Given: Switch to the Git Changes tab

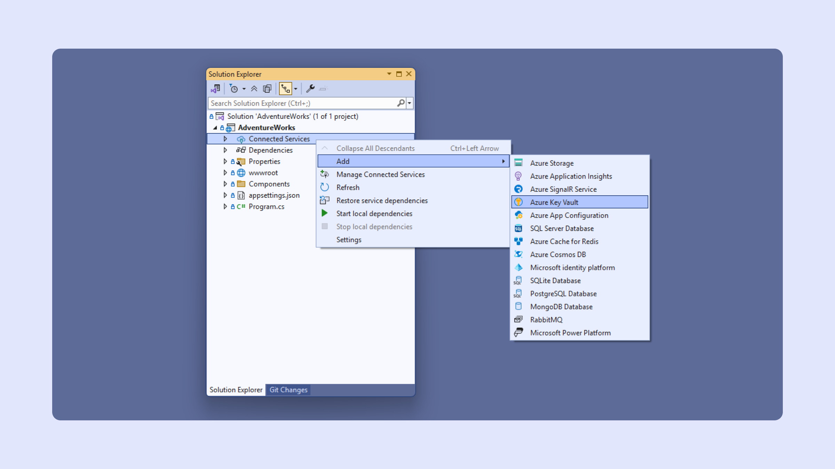Looking at the screenshot, I should click(x=288, y=390).
